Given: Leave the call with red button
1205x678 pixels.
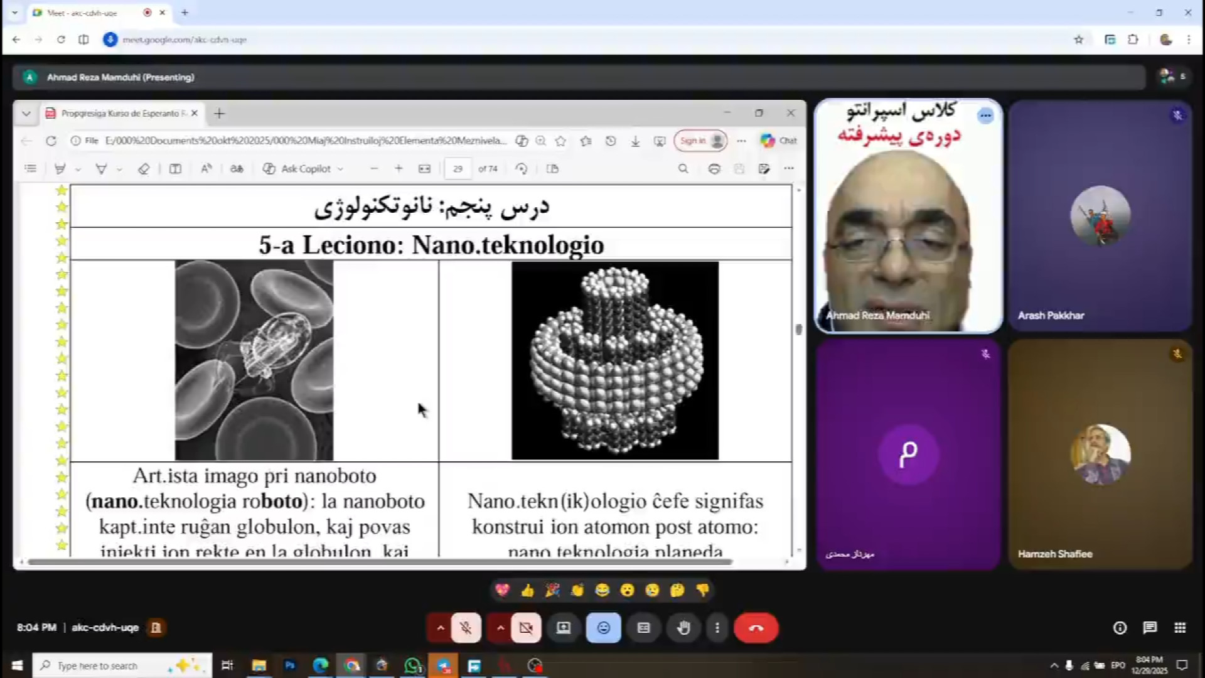Looking at the screenshot, I should point(756,628).
